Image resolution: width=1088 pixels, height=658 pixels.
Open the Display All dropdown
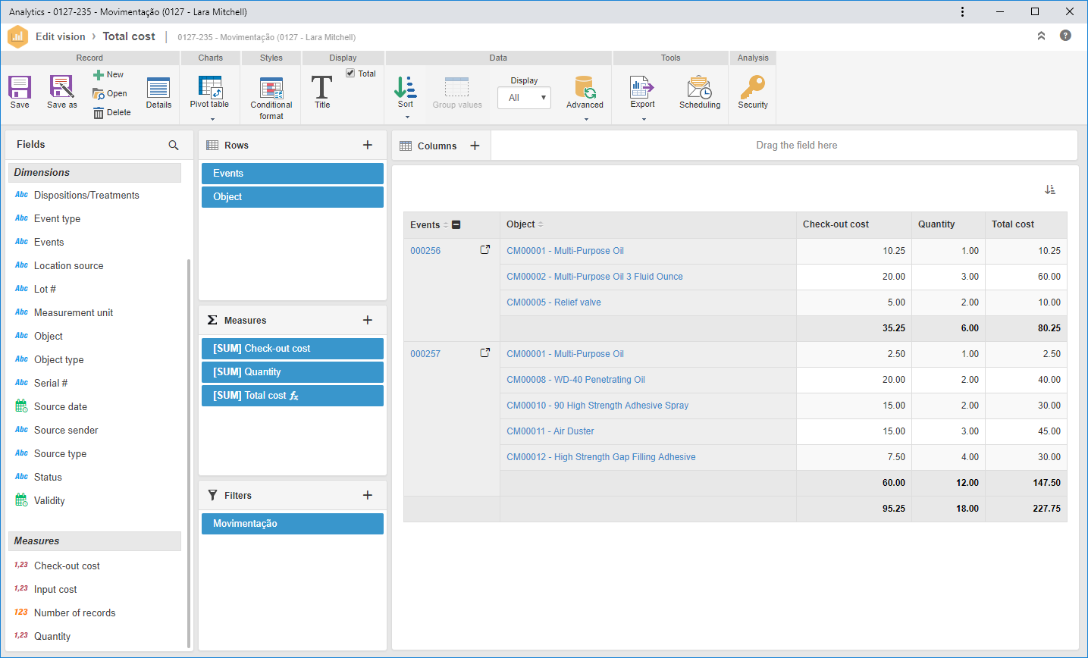point(524,98)
